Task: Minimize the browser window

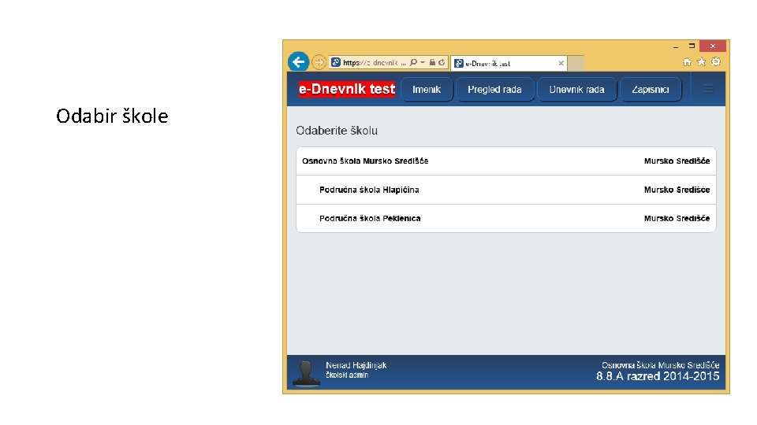Action: [x=676, y=46]
